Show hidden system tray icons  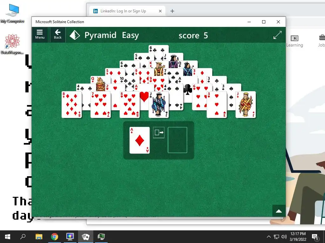269,237
